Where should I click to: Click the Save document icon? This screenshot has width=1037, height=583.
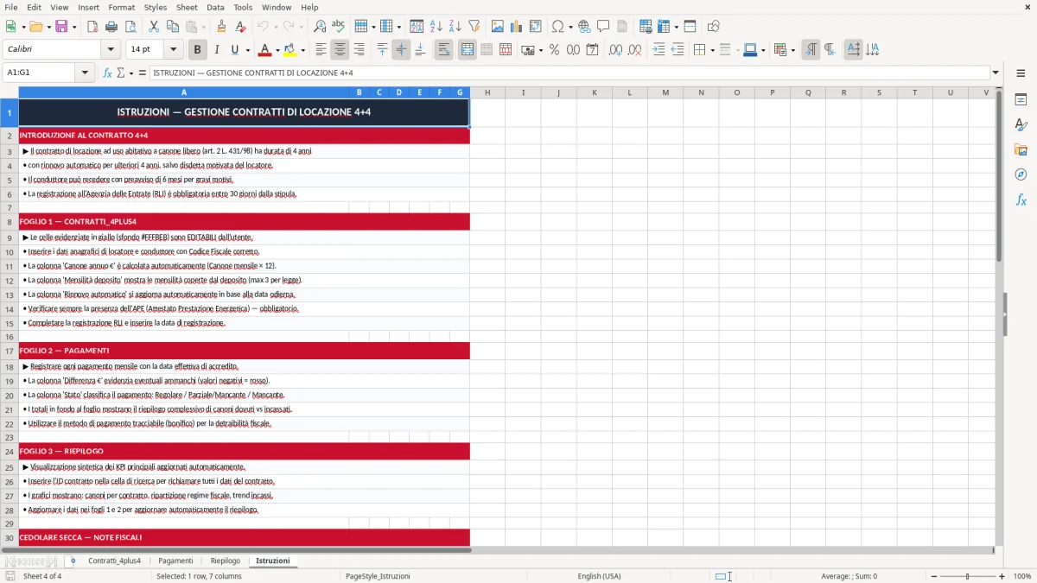click(x=61, y=27)
